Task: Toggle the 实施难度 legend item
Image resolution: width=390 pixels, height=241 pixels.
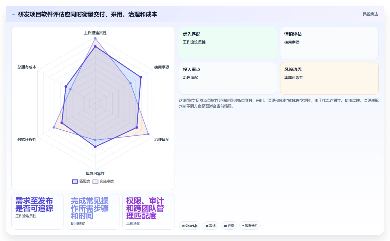Action: coord(103,181)
